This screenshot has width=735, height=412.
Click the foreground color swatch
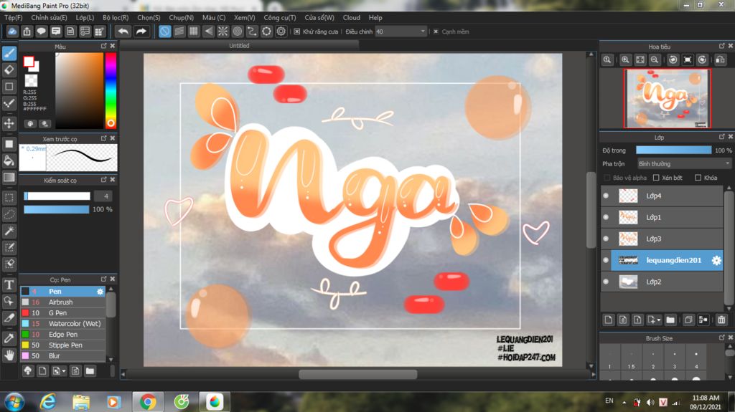tap(29, 62)
